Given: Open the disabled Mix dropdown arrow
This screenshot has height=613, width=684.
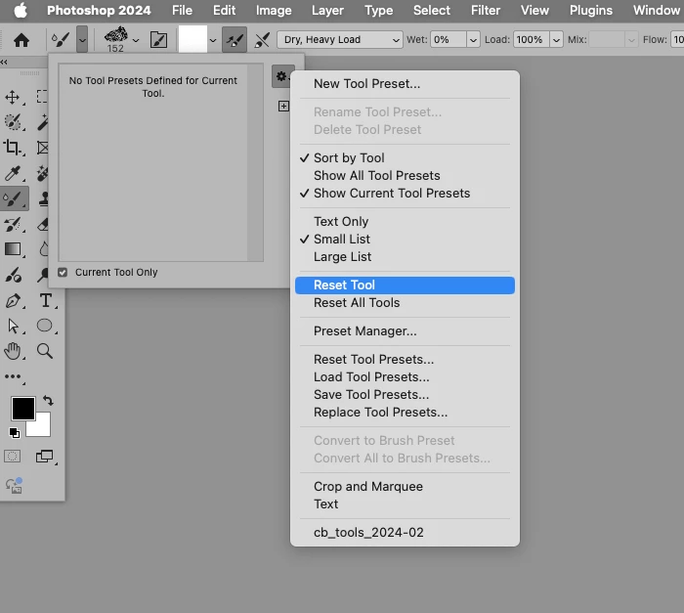Looking at the screenshot, I should pyautogui.click(x=631, y=40).
